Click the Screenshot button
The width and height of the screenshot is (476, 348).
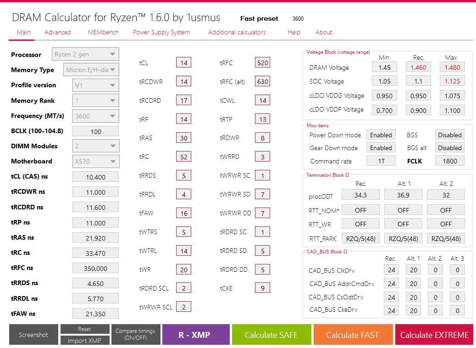coord(33,334)
